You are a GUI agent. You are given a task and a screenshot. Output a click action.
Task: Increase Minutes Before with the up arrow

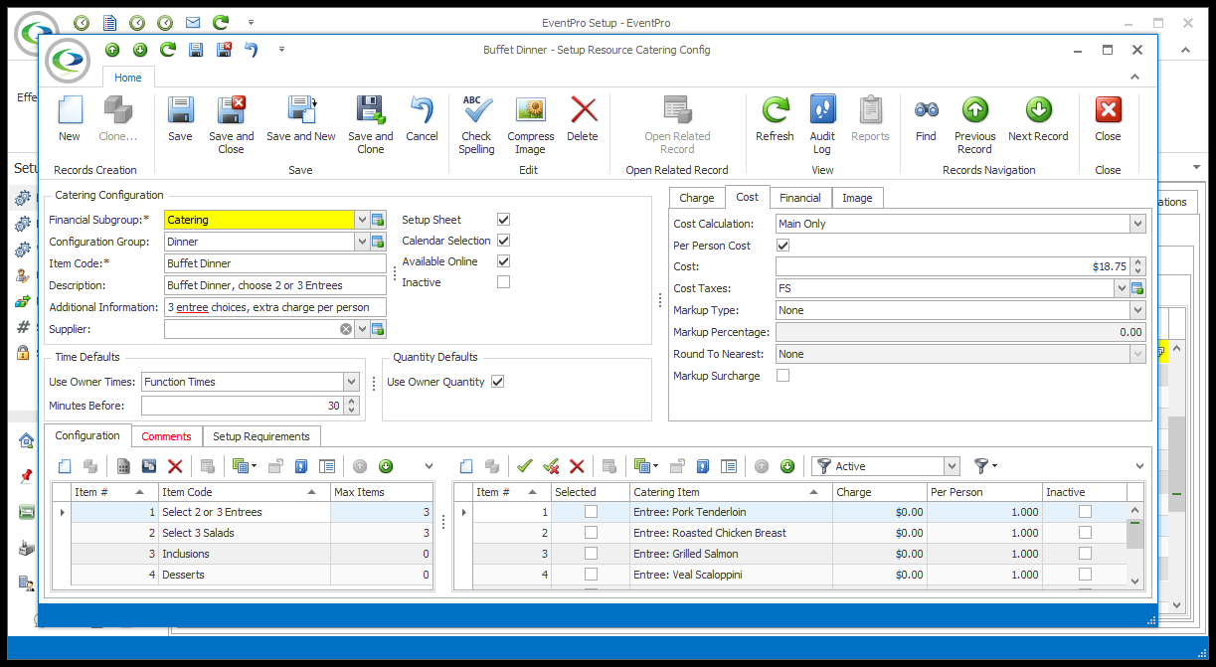coord(351,402)
